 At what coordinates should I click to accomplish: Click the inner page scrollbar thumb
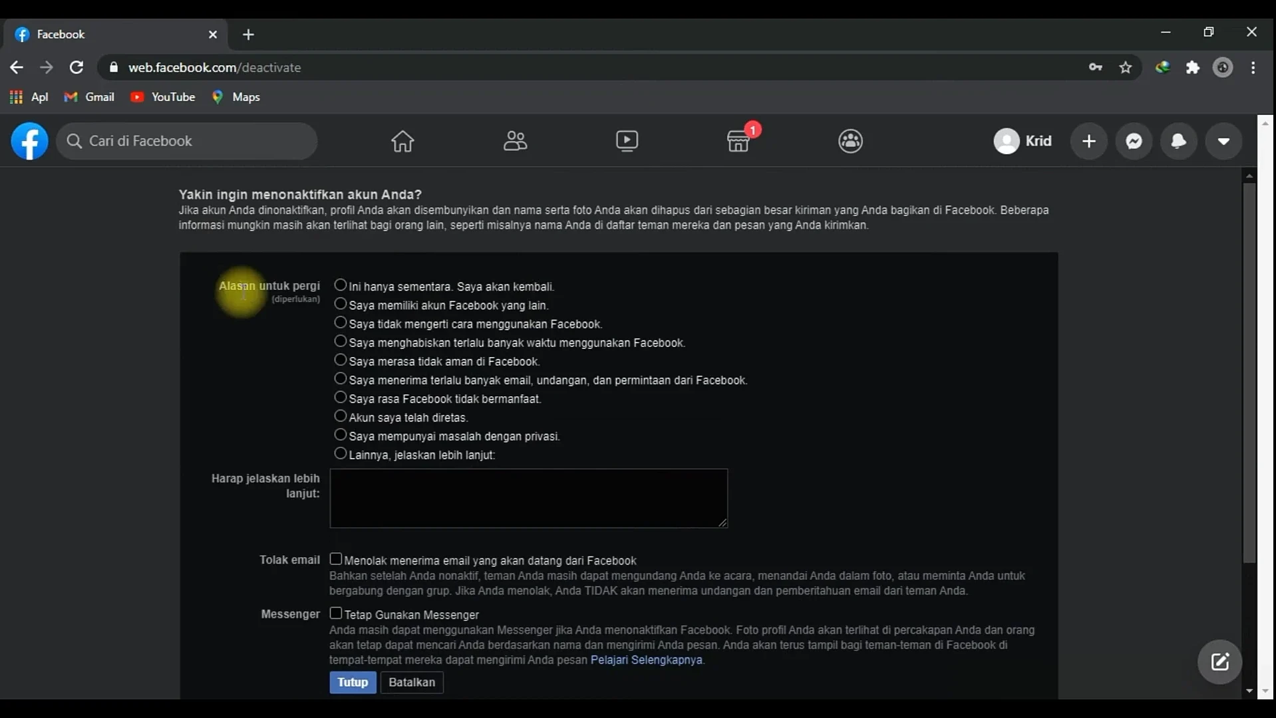1249,372
